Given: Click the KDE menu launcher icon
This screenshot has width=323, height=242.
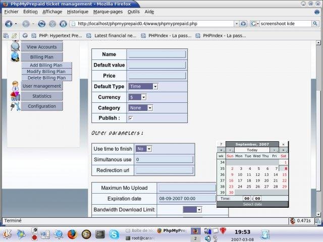Looking at the screenshot, I should pyautogui.click(x=7, y=234).
